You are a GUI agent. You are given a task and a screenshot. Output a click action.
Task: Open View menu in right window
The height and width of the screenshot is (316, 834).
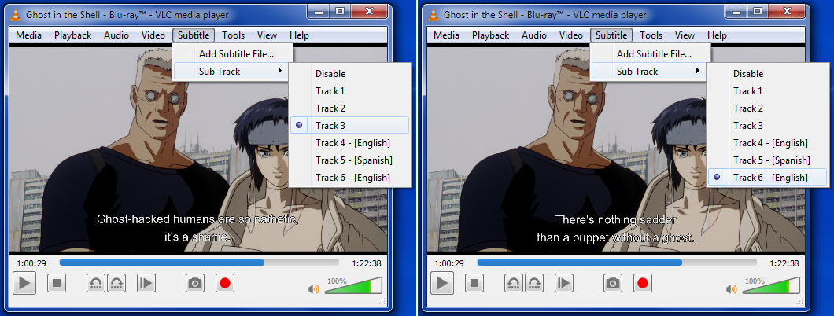tap(685, 35)
